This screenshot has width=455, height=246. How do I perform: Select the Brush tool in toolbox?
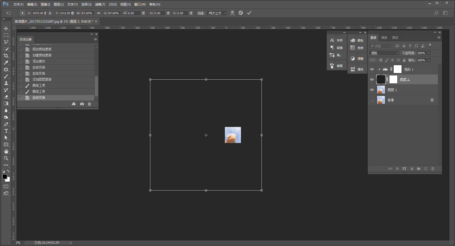tap(6, 76)
